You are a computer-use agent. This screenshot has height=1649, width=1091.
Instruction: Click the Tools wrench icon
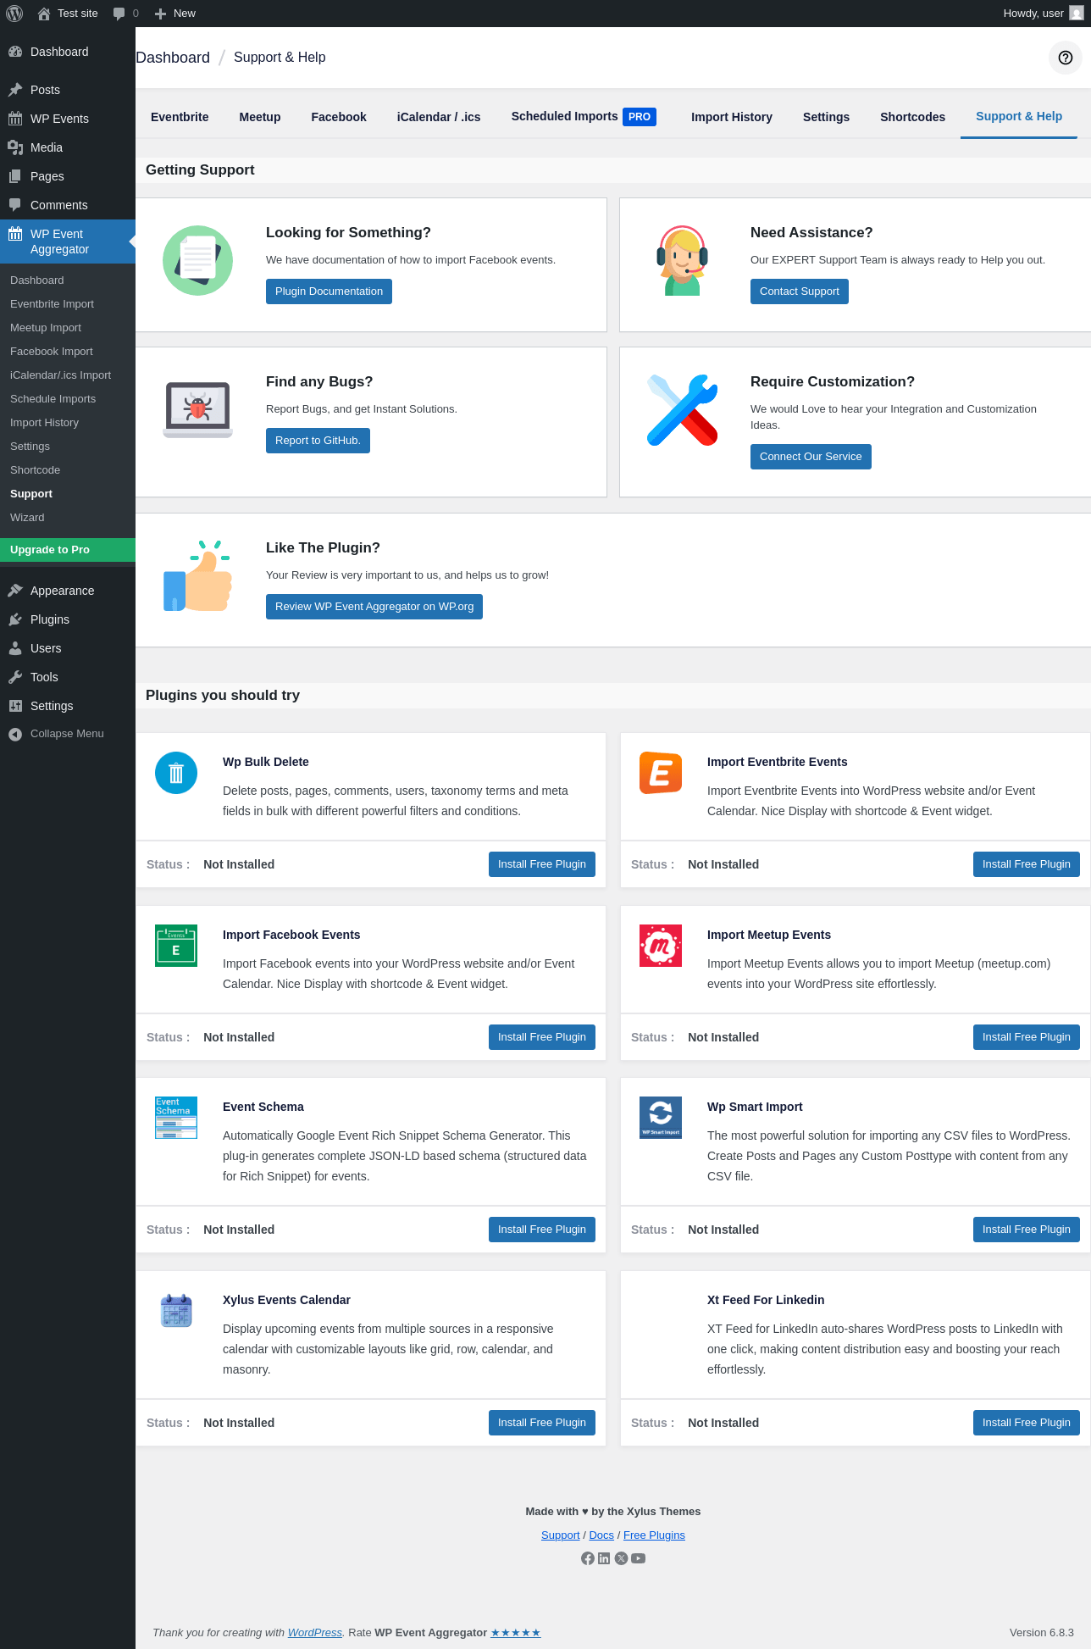(15, 677)
